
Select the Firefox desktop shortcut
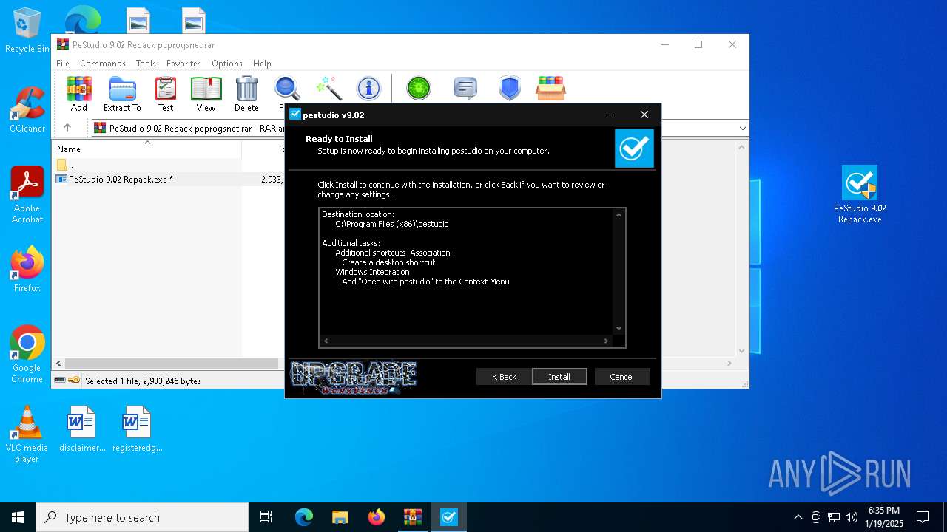[x=27, y=269]
